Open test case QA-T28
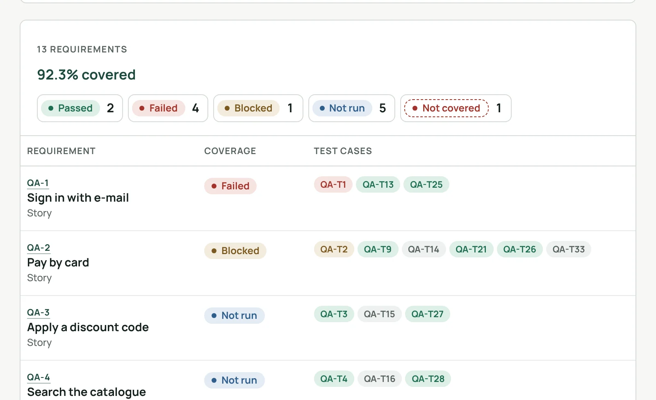Viewport: 656px width, 400px height. (x=428, y=379)
